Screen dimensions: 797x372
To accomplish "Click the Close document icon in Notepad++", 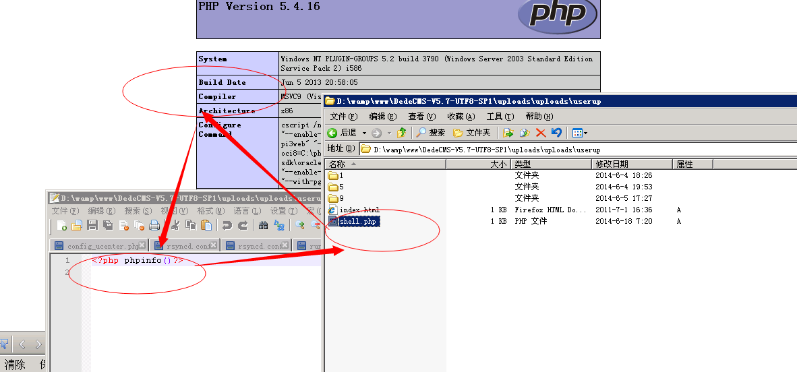I will click(x=123, y=226).
